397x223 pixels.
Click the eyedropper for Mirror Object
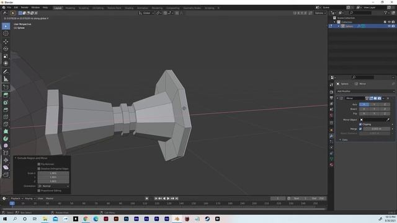(x=388, y=120)
